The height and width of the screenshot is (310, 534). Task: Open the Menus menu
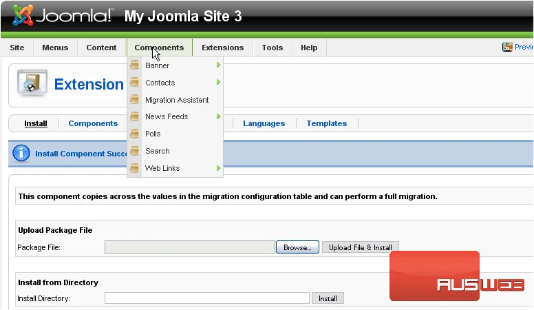55,48
